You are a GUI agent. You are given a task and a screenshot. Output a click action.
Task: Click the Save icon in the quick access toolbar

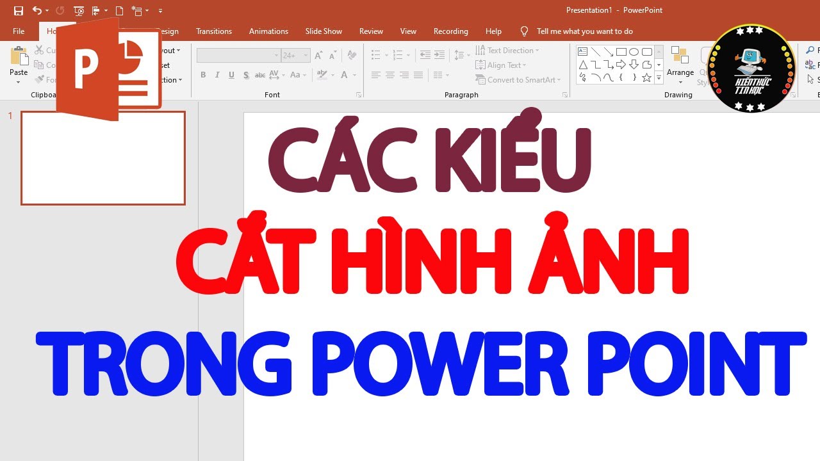(19, 11)
